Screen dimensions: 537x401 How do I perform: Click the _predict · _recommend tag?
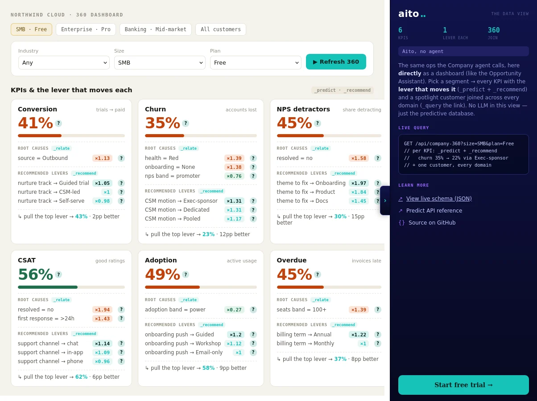click(x=343, y=90)
